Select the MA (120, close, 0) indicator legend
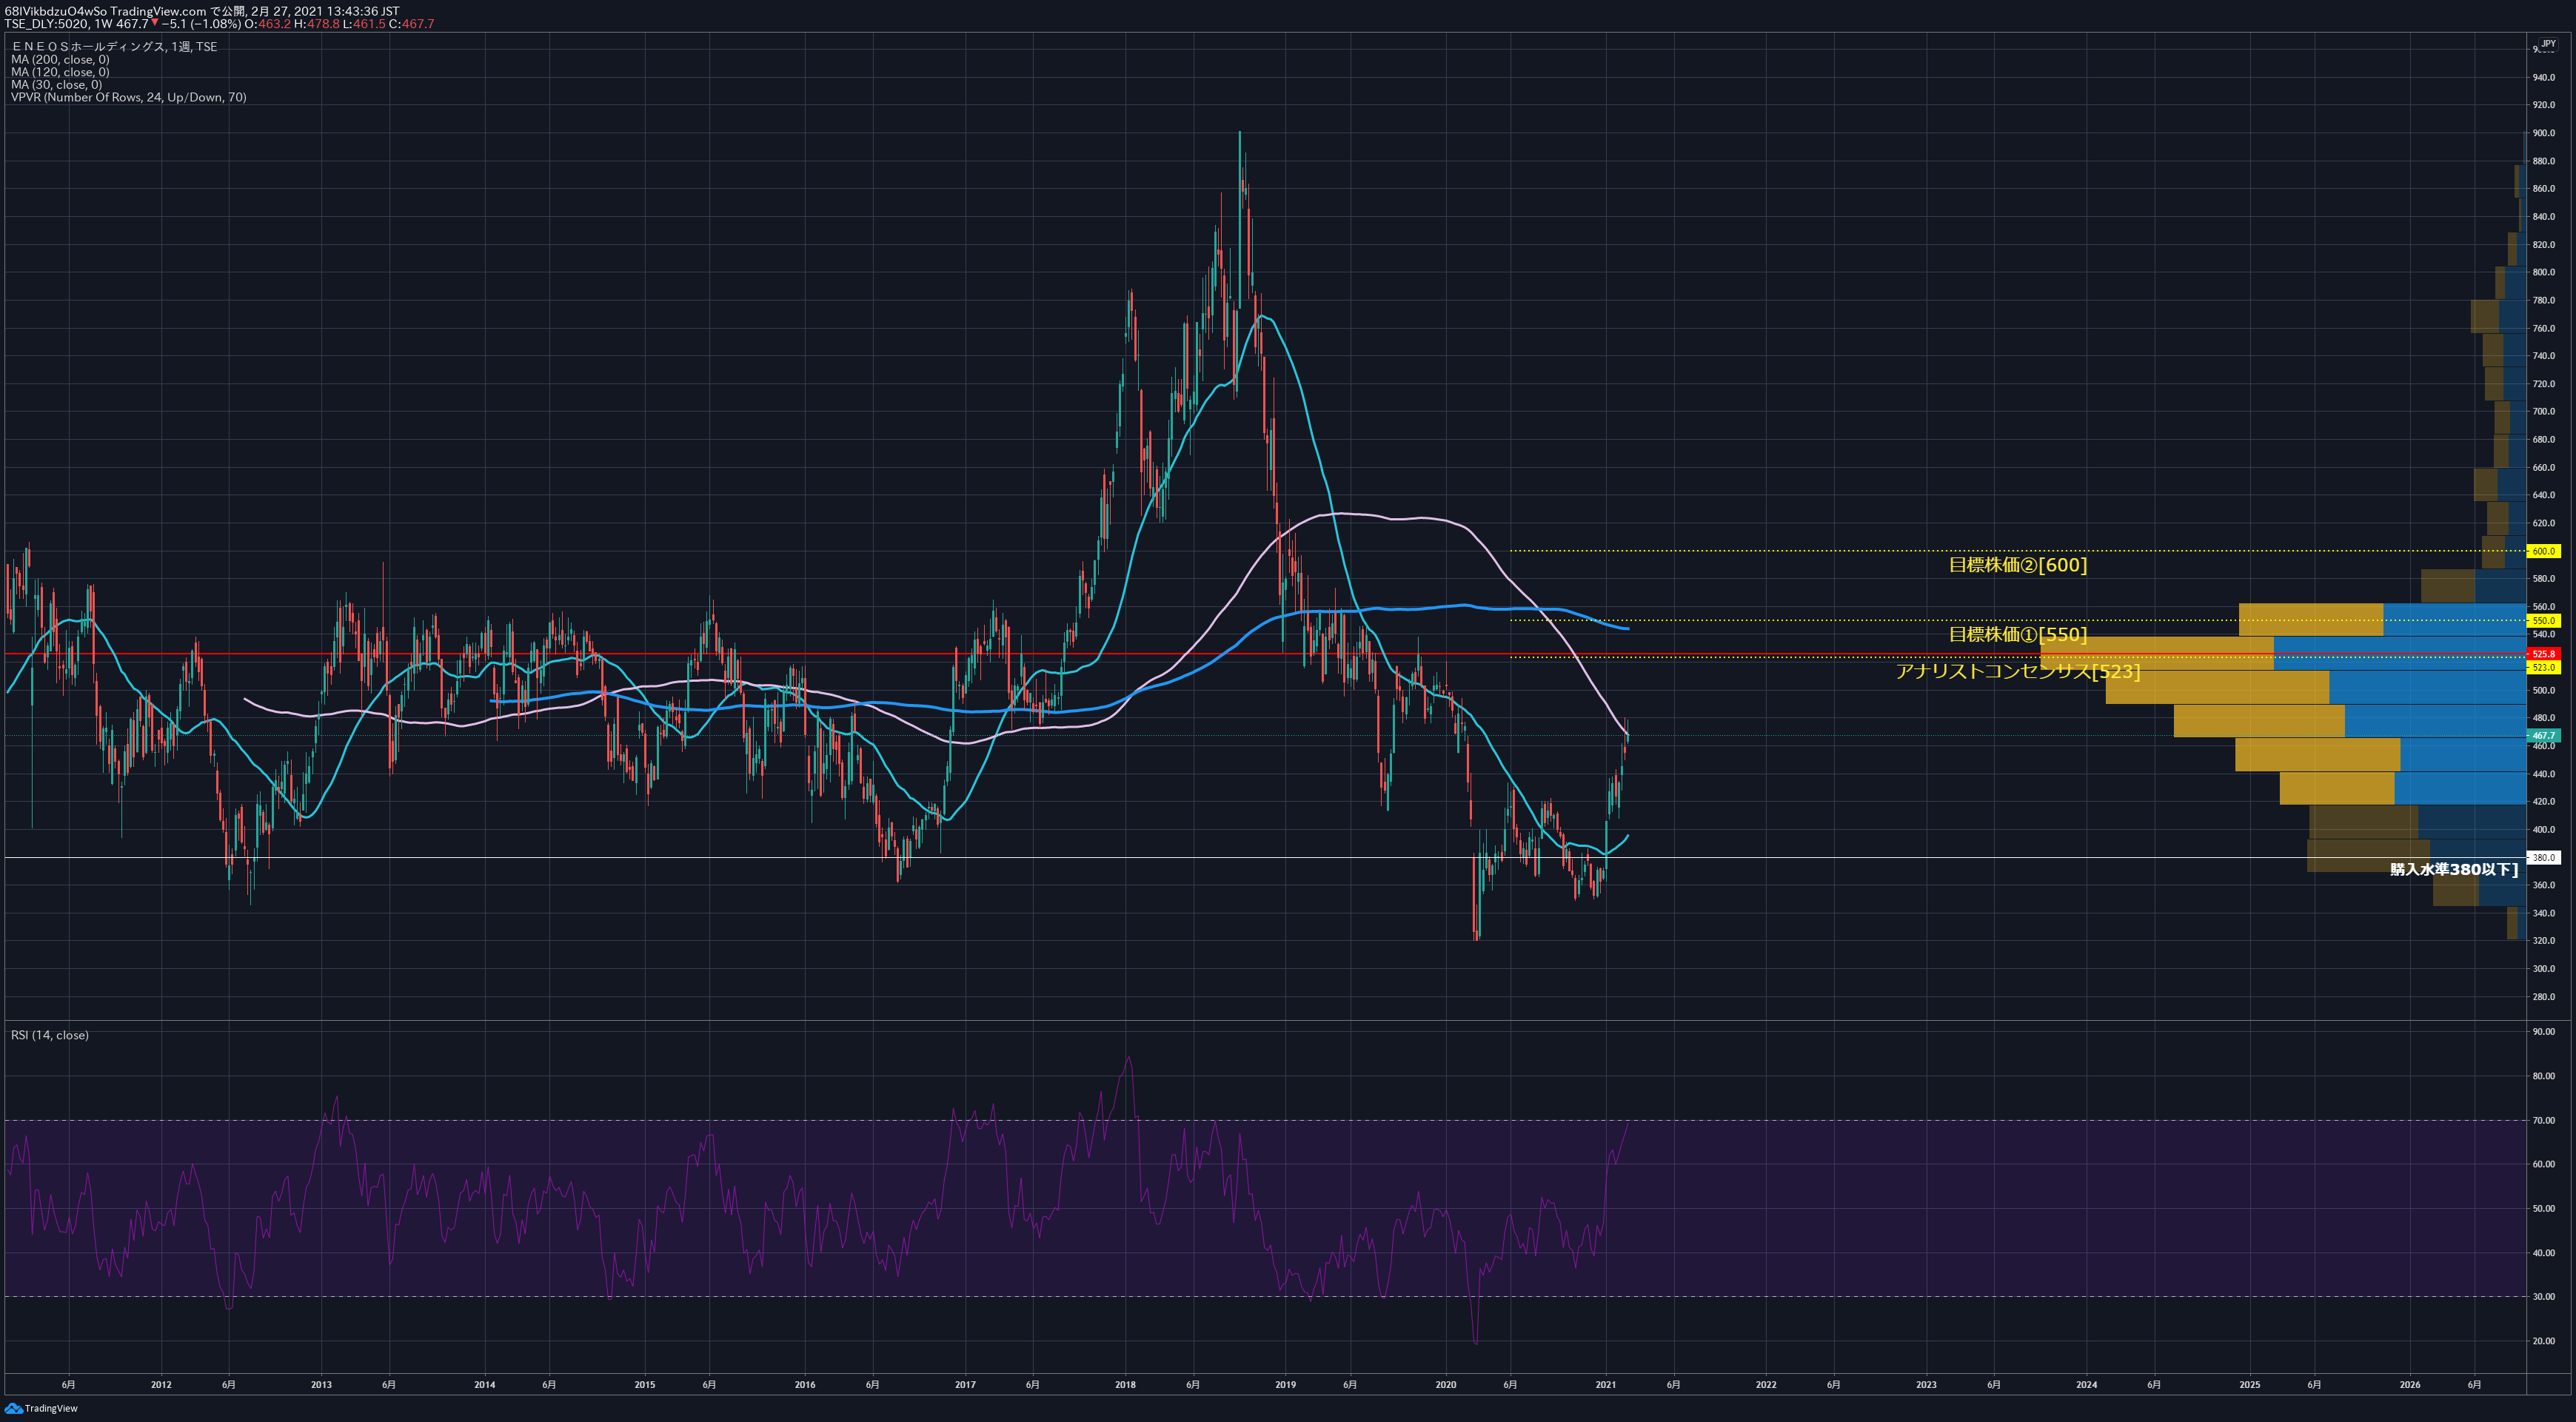This screenshot has width=2576, height=1422. 60,72
